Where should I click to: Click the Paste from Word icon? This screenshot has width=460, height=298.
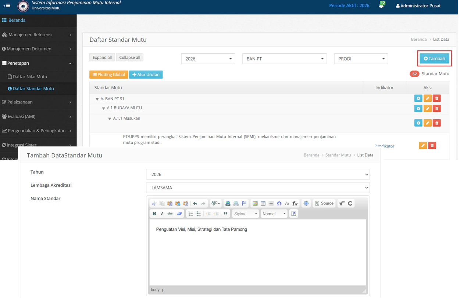(186, 203)
